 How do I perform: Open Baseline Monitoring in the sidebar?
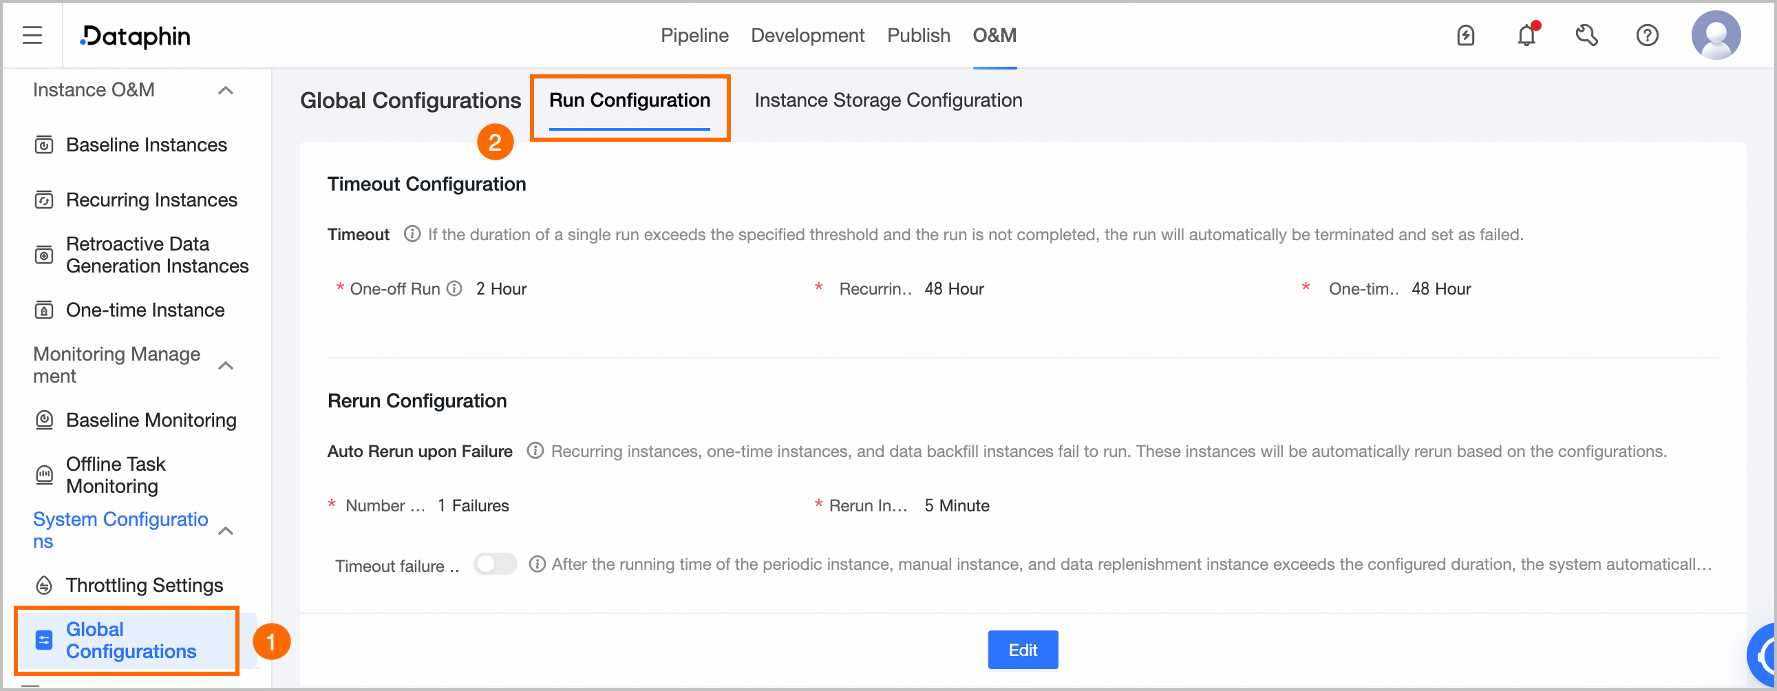tap(151, 420)
